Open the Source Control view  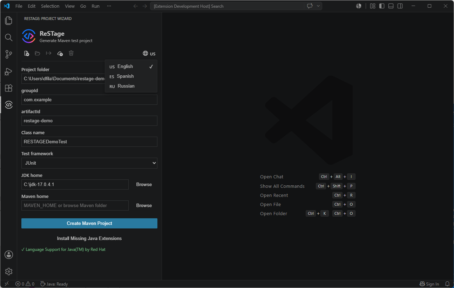pyautogui.click(x=8, y=54)
